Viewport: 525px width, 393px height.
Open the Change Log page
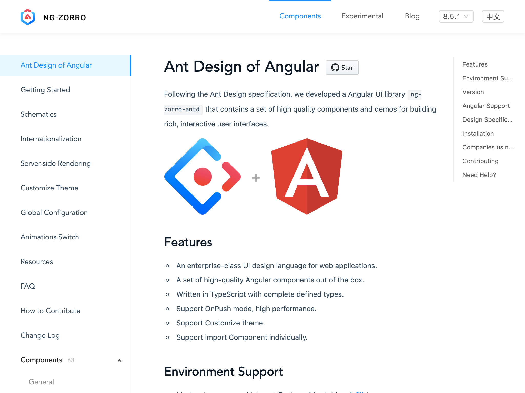coord(40,335)
